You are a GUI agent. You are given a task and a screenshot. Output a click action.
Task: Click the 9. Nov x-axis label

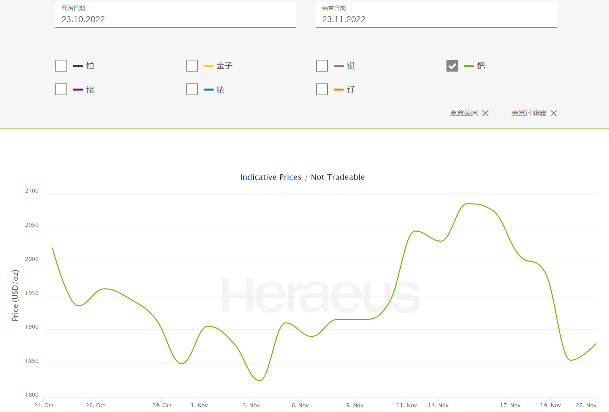355,405
